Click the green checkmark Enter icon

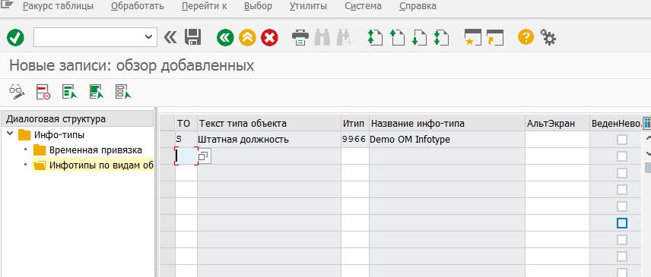(15, 38)
